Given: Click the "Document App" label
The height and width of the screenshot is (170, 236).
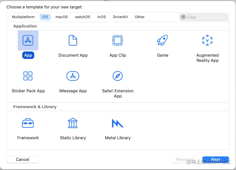Looking at the screenshot, I should point(73,55).
